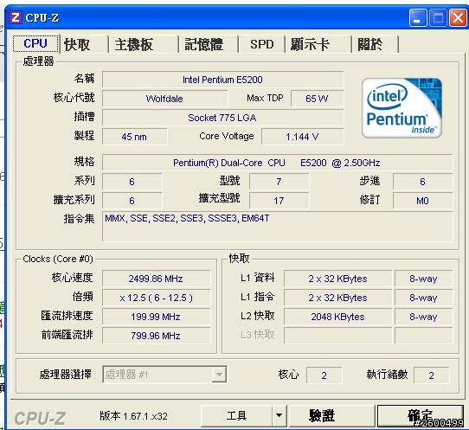469x430 pixels.
Task: Switch to the SPD tab
Action: pyautogui.click(x=261, y=44)
